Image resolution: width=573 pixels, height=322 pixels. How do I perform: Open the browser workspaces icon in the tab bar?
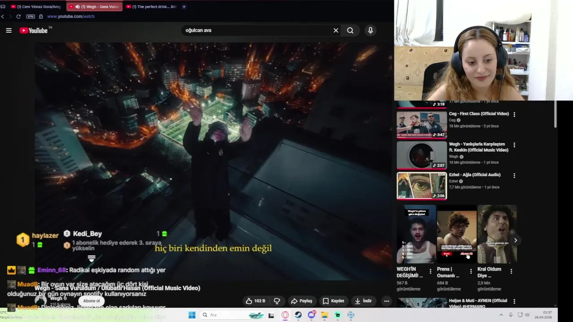pyautogui.click(x=3, y=7)
